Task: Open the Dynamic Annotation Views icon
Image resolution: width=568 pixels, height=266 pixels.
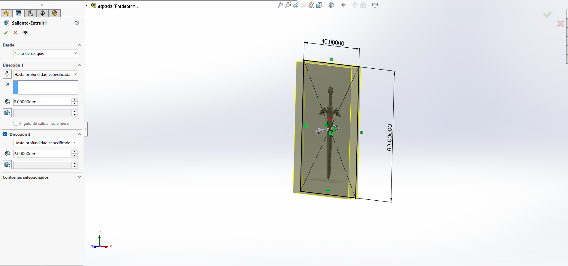Action: point(311,5)
